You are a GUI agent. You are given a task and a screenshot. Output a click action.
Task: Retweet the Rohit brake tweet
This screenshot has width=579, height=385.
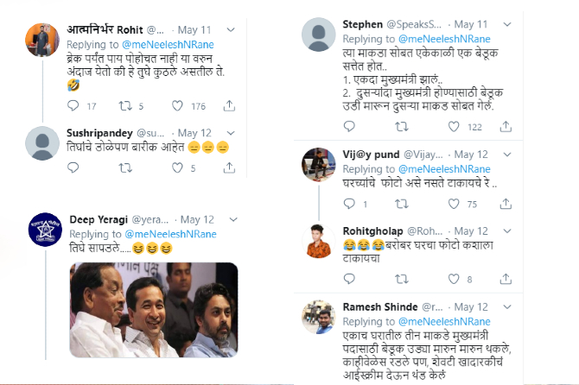pos(125,106)
